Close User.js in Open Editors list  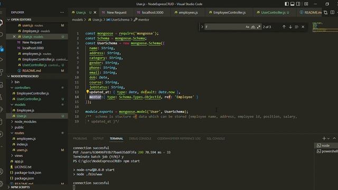tap(14, 36)
